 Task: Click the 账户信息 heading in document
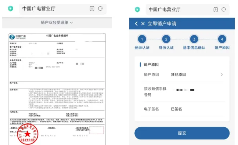(x=14, y=83)
